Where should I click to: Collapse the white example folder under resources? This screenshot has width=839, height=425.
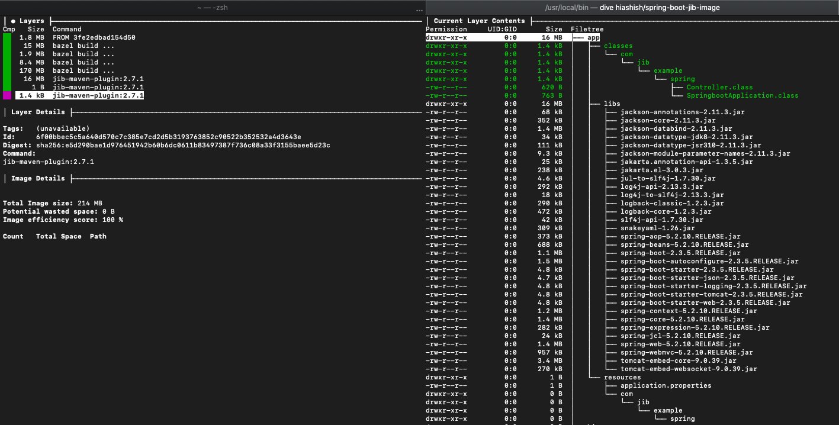pos(668,410)
